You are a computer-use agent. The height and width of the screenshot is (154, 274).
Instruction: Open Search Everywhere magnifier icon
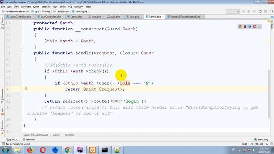(x=271, y=12)
